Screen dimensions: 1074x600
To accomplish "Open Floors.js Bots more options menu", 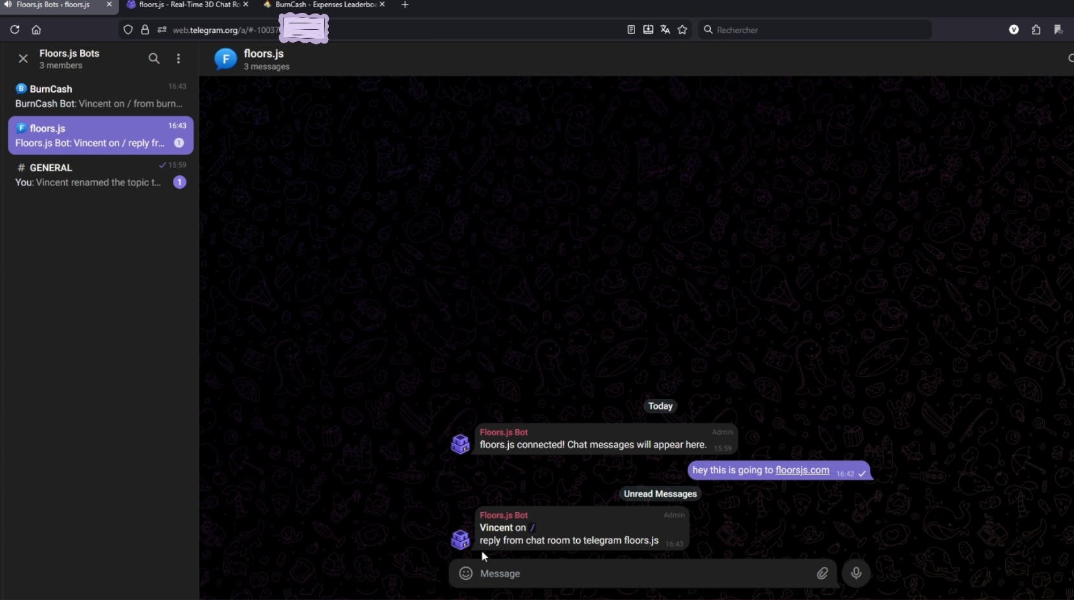I will (x=179, y=59).
